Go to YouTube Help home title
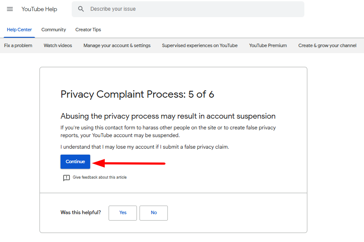The height and width of the screenshot is (242, 364). point(39,9)
